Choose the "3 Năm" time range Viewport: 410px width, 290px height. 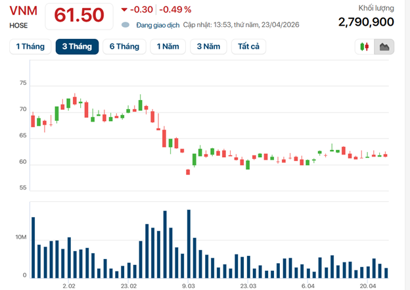coord(208,47)
